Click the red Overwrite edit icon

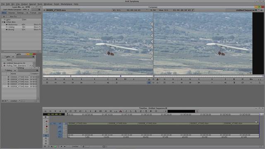tap(47, 126)
